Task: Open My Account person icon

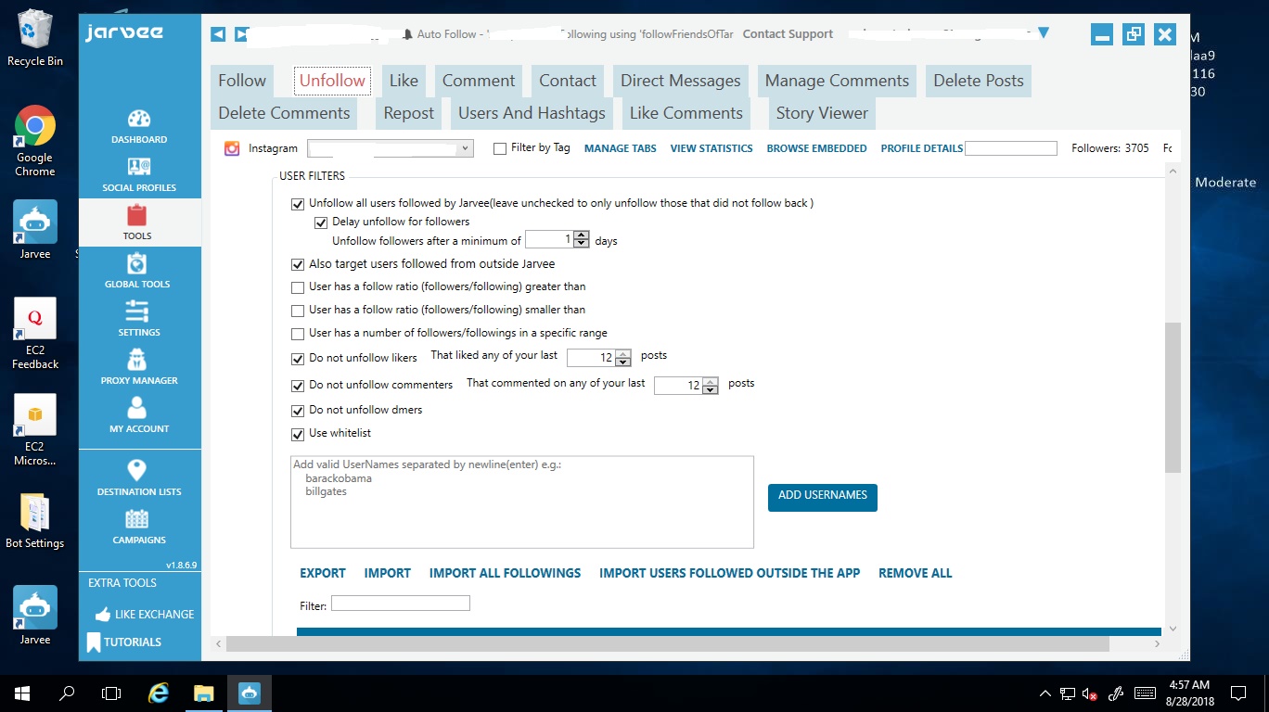Action: [x=137, y=408]
